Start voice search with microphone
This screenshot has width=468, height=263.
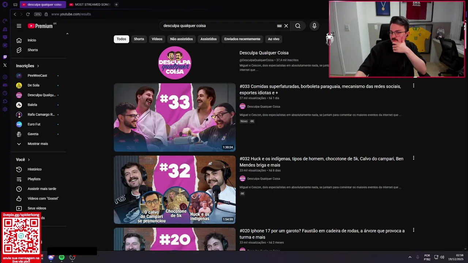314,26
